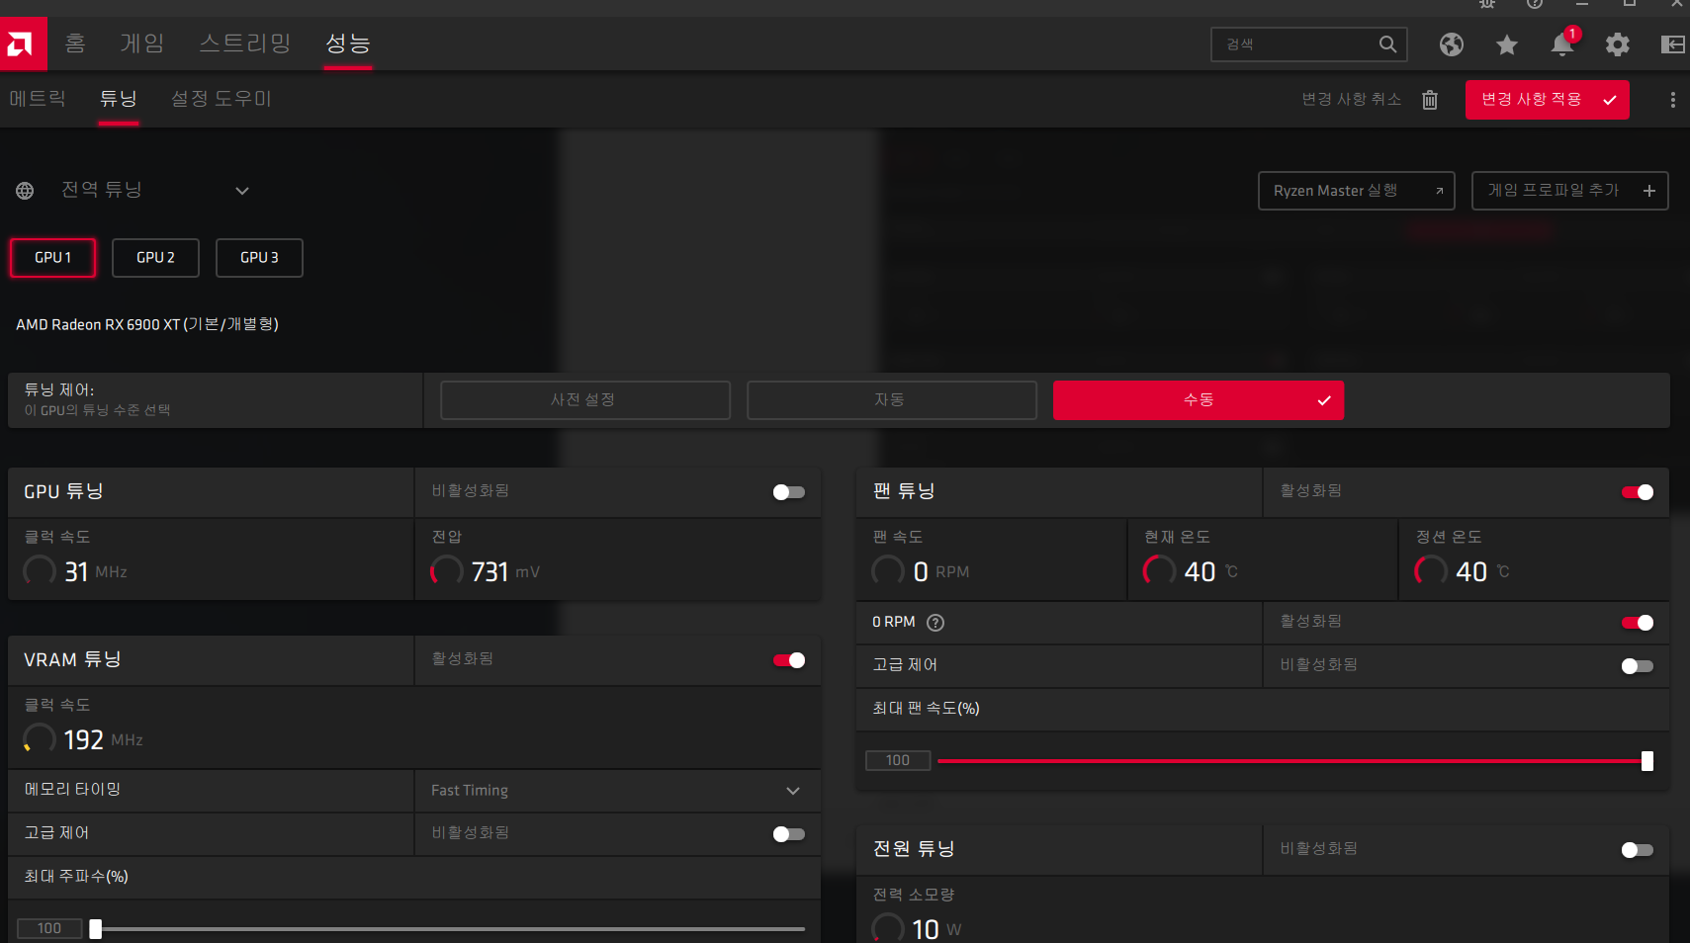Toggle the sidebar panel icon

tap(1672, 44)
